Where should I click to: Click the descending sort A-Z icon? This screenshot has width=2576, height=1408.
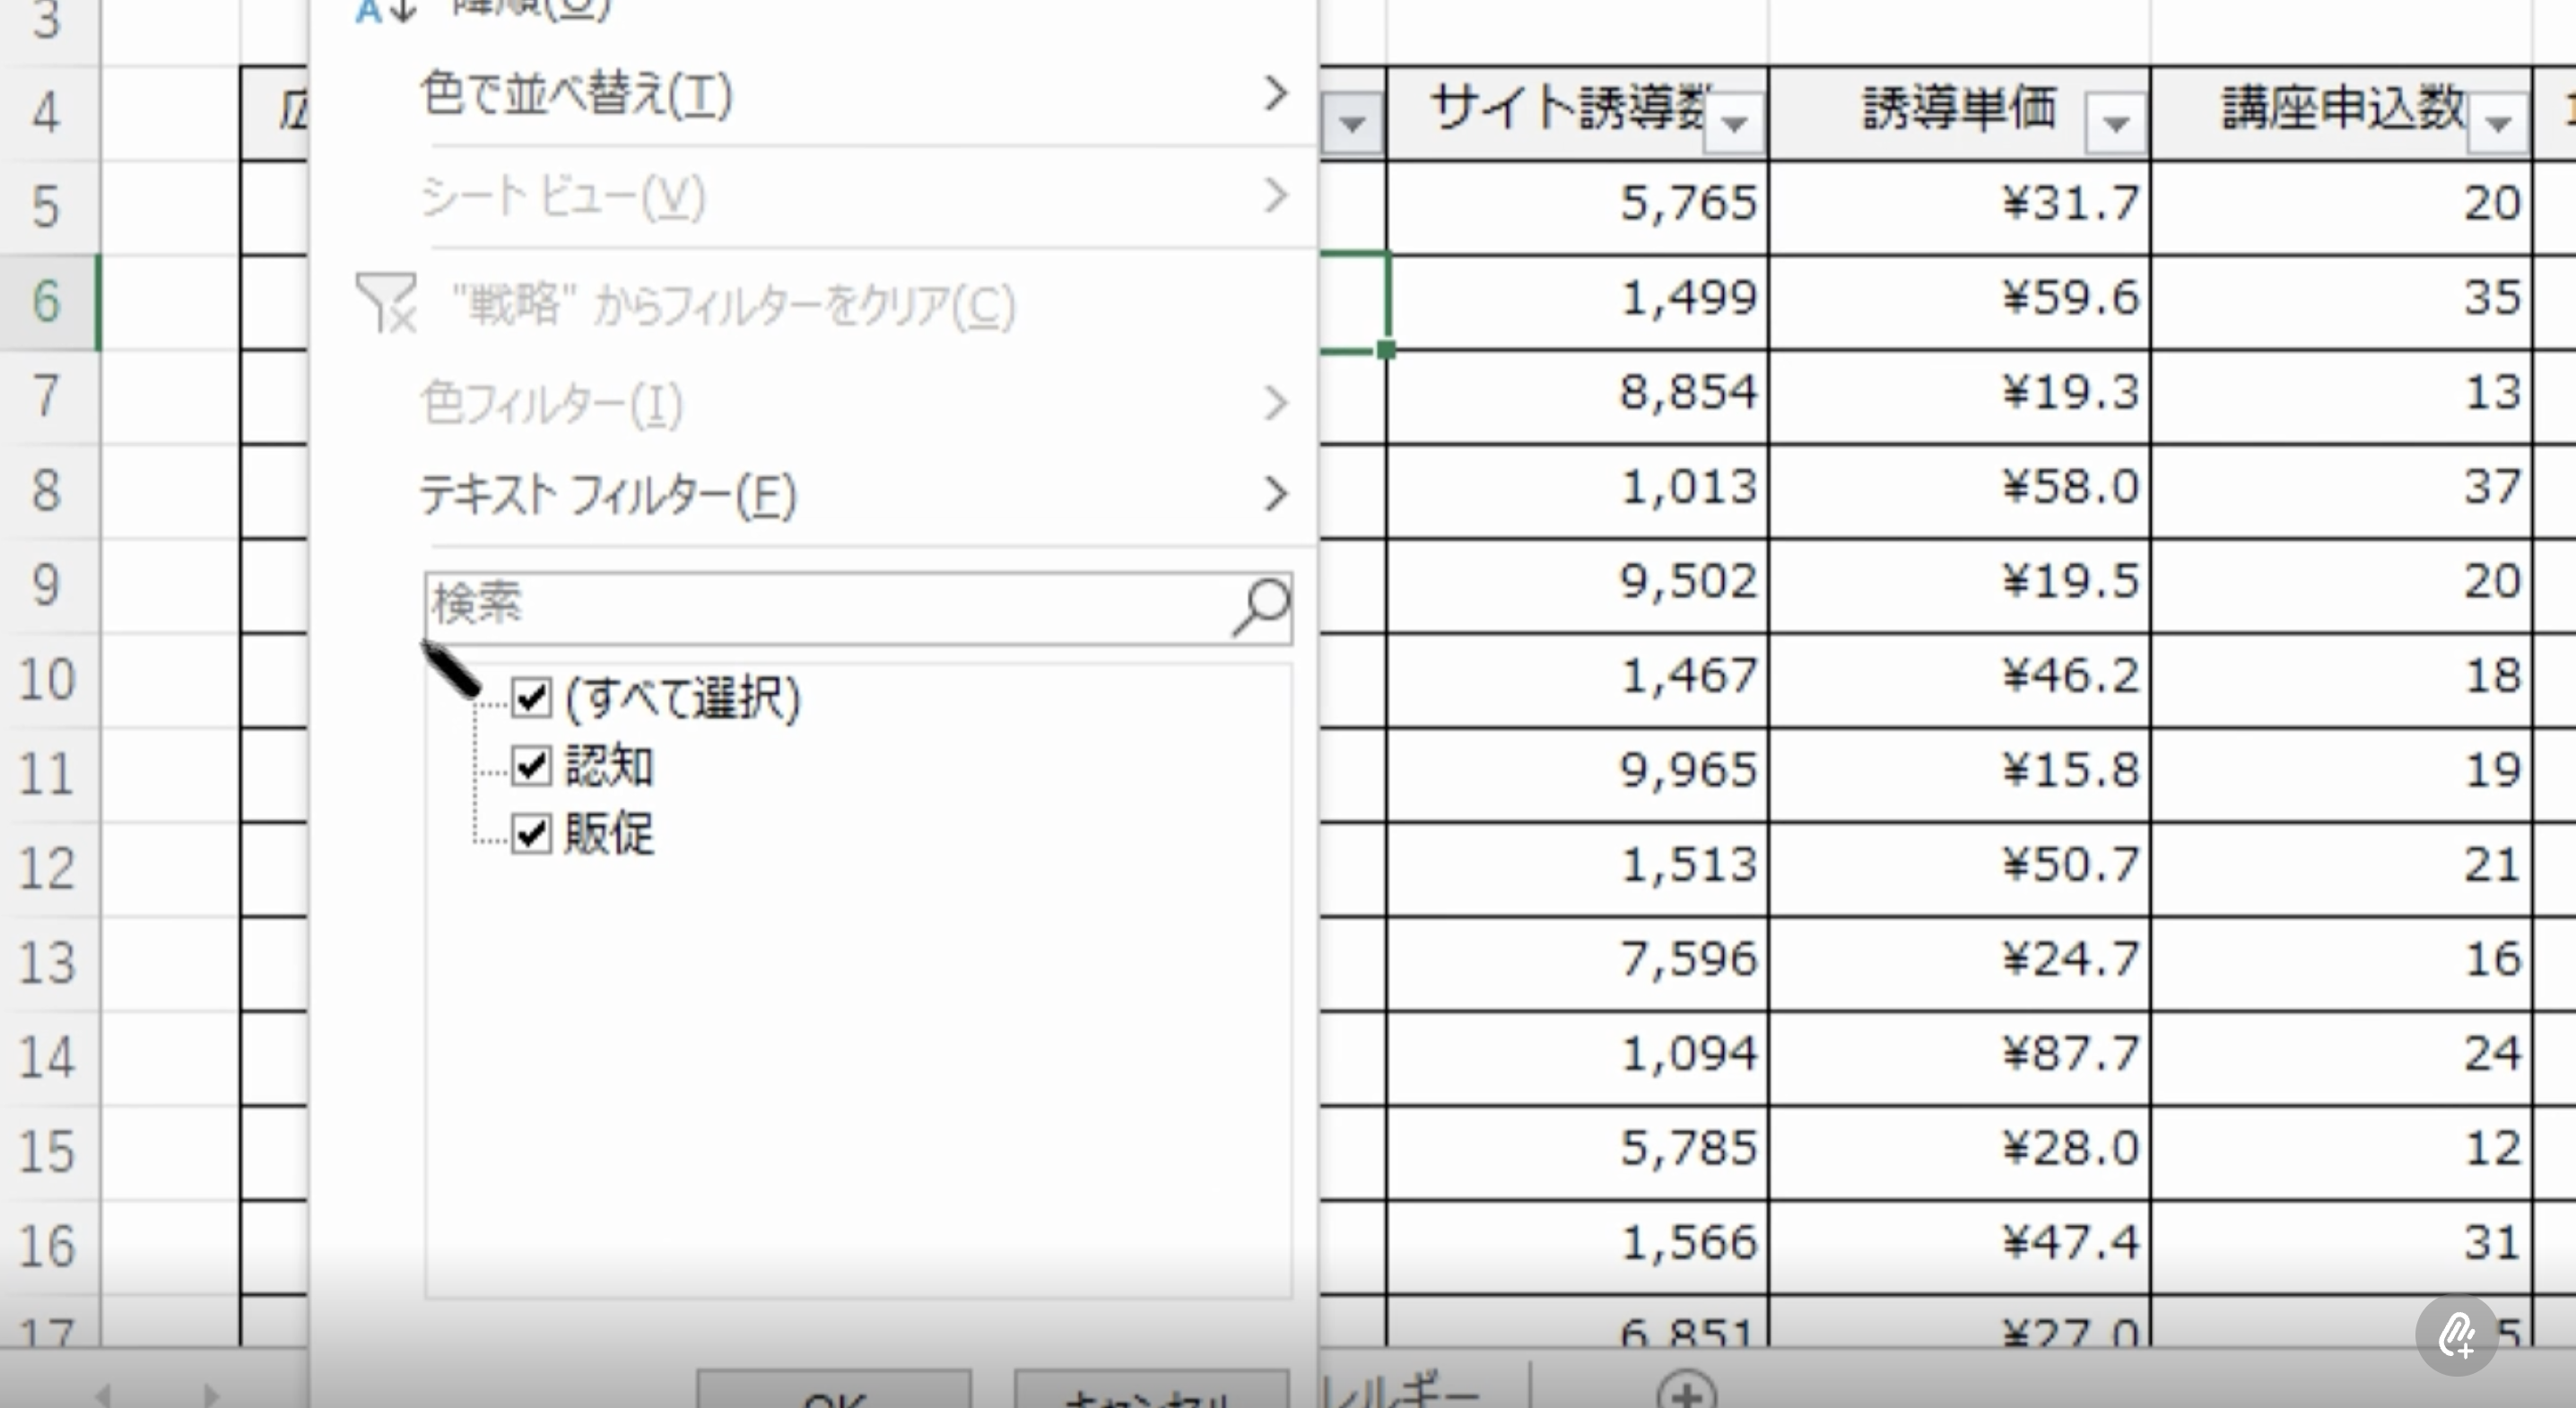click(385, 10)
